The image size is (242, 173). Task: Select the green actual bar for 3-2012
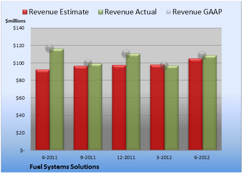point(172,108)
